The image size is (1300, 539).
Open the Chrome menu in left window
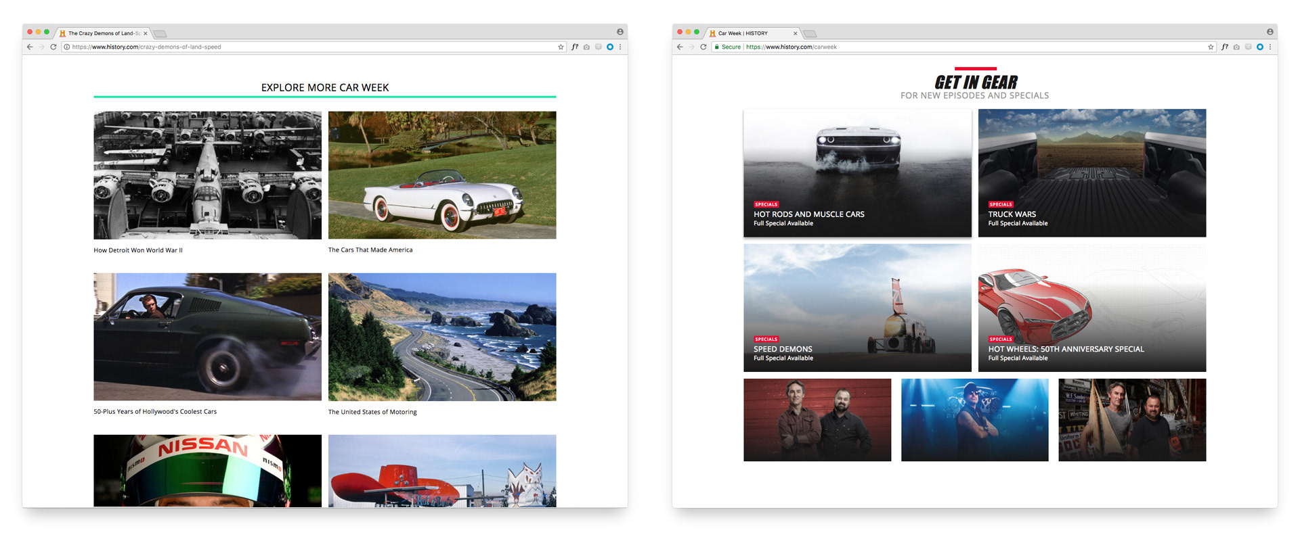[620, 47]
